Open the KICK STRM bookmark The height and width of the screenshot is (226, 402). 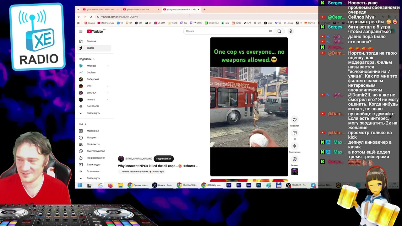(x=212, y=23)
